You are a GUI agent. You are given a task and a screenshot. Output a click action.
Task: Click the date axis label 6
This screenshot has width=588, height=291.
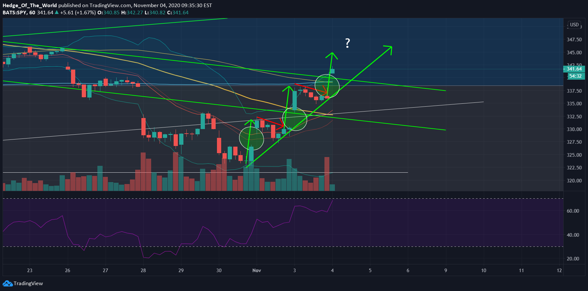coord(408,271)
